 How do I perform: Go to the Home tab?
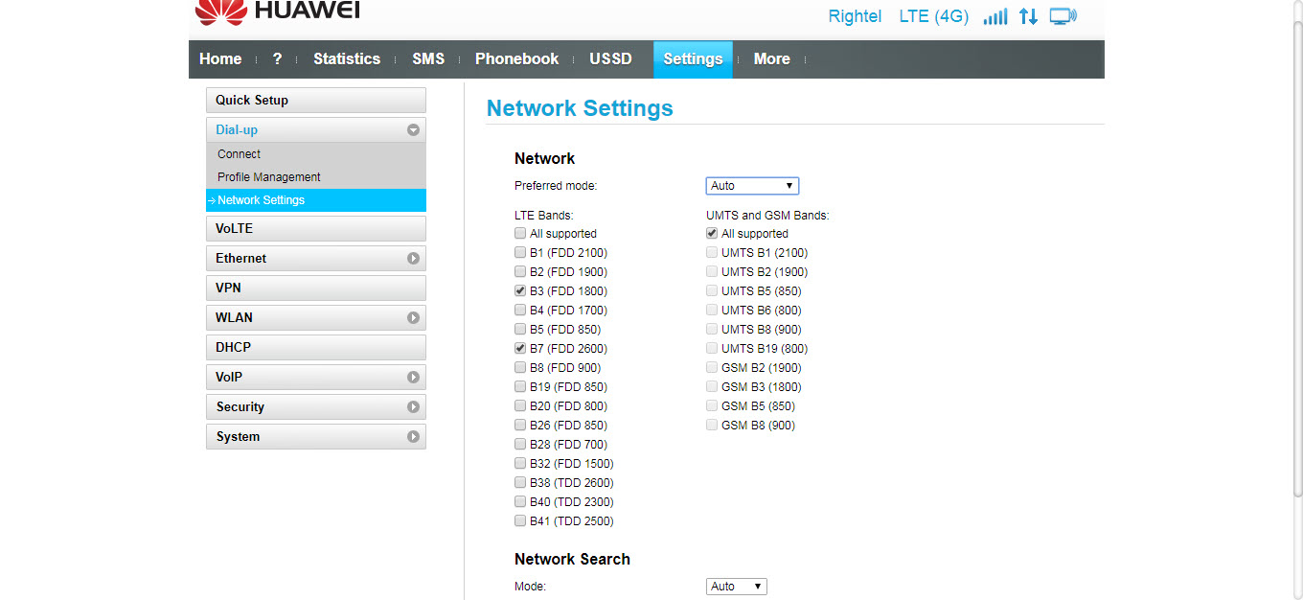pos(220,58)
